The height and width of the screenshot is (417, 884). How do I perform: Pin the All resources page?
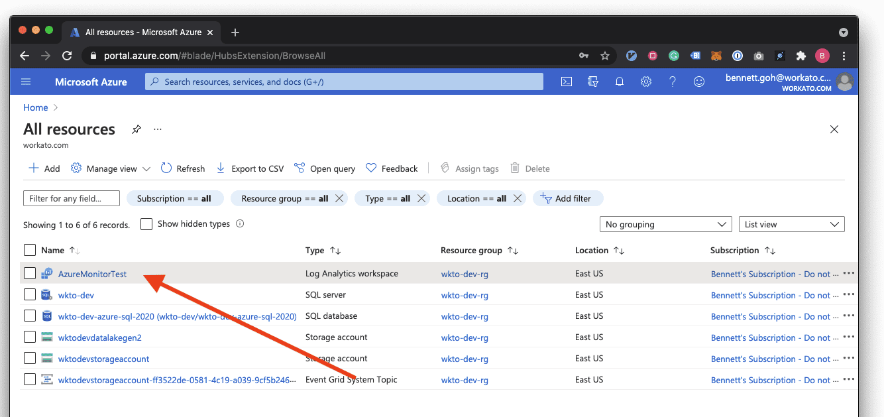tap(136, 129)
